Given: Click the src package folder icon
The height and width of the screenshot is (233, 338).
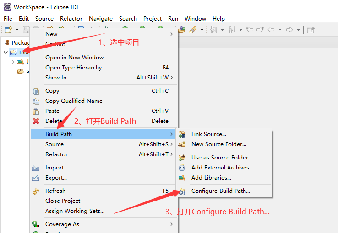Looking at the screenshot, I should (x=21, y=71).
